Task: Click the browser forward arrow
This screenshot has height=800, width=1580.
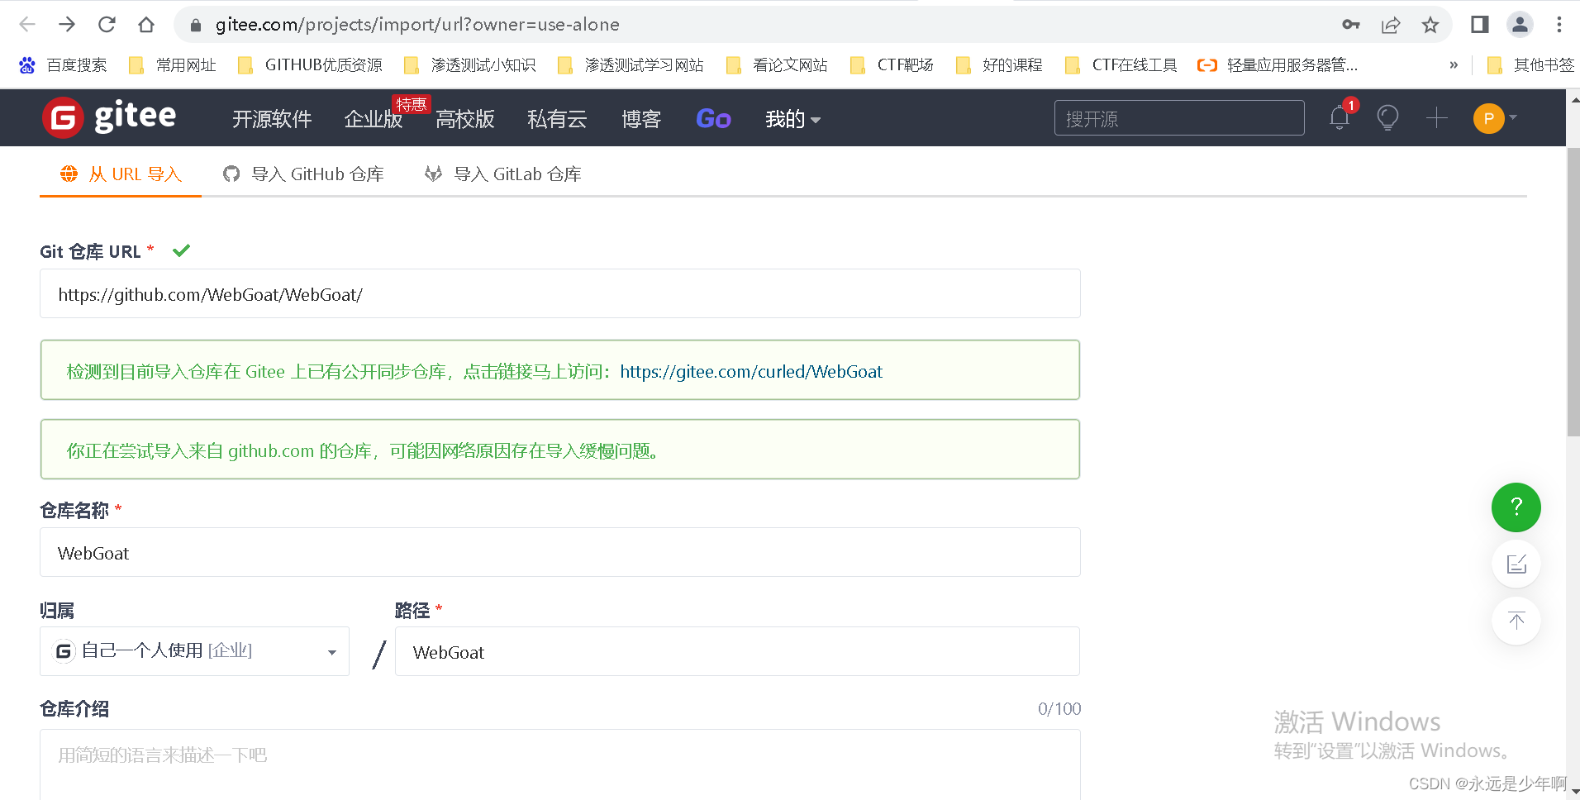Action: (x=67, y=25)
